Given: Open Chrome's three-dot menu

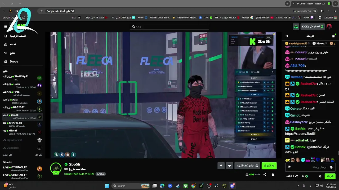Looking at the screenshot, I should point(4,11).
